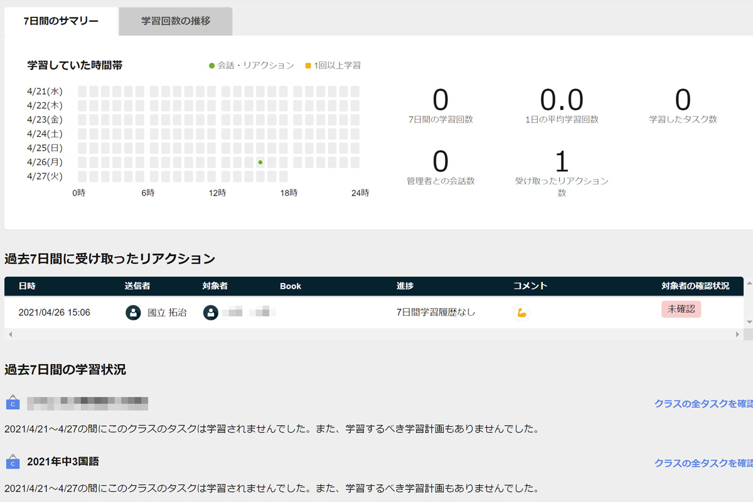753x502 pixels.
Task: Open クラスの全タスクを確認 link for the blurred class
Action: click(x=703, y=403)
